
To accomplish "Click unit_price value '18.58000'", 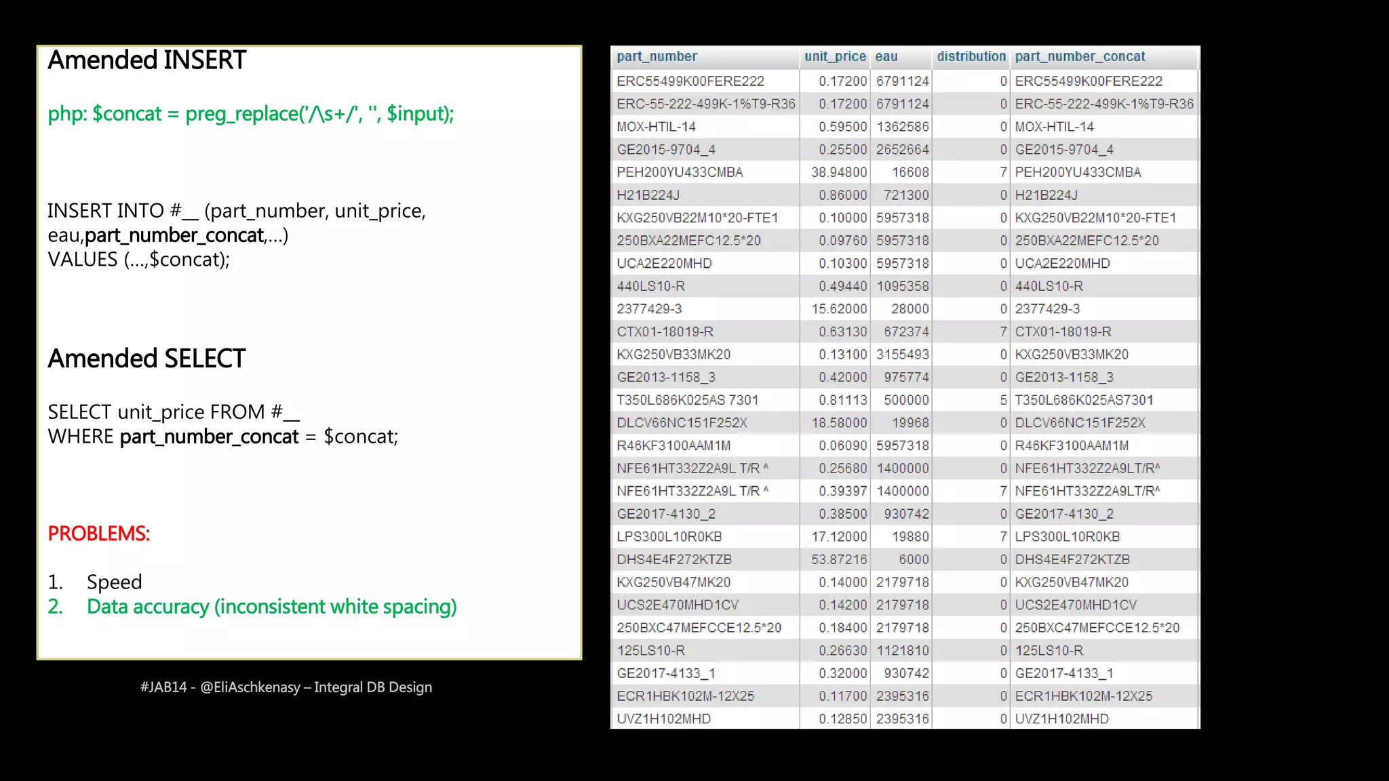I will (x=838, y=423).
